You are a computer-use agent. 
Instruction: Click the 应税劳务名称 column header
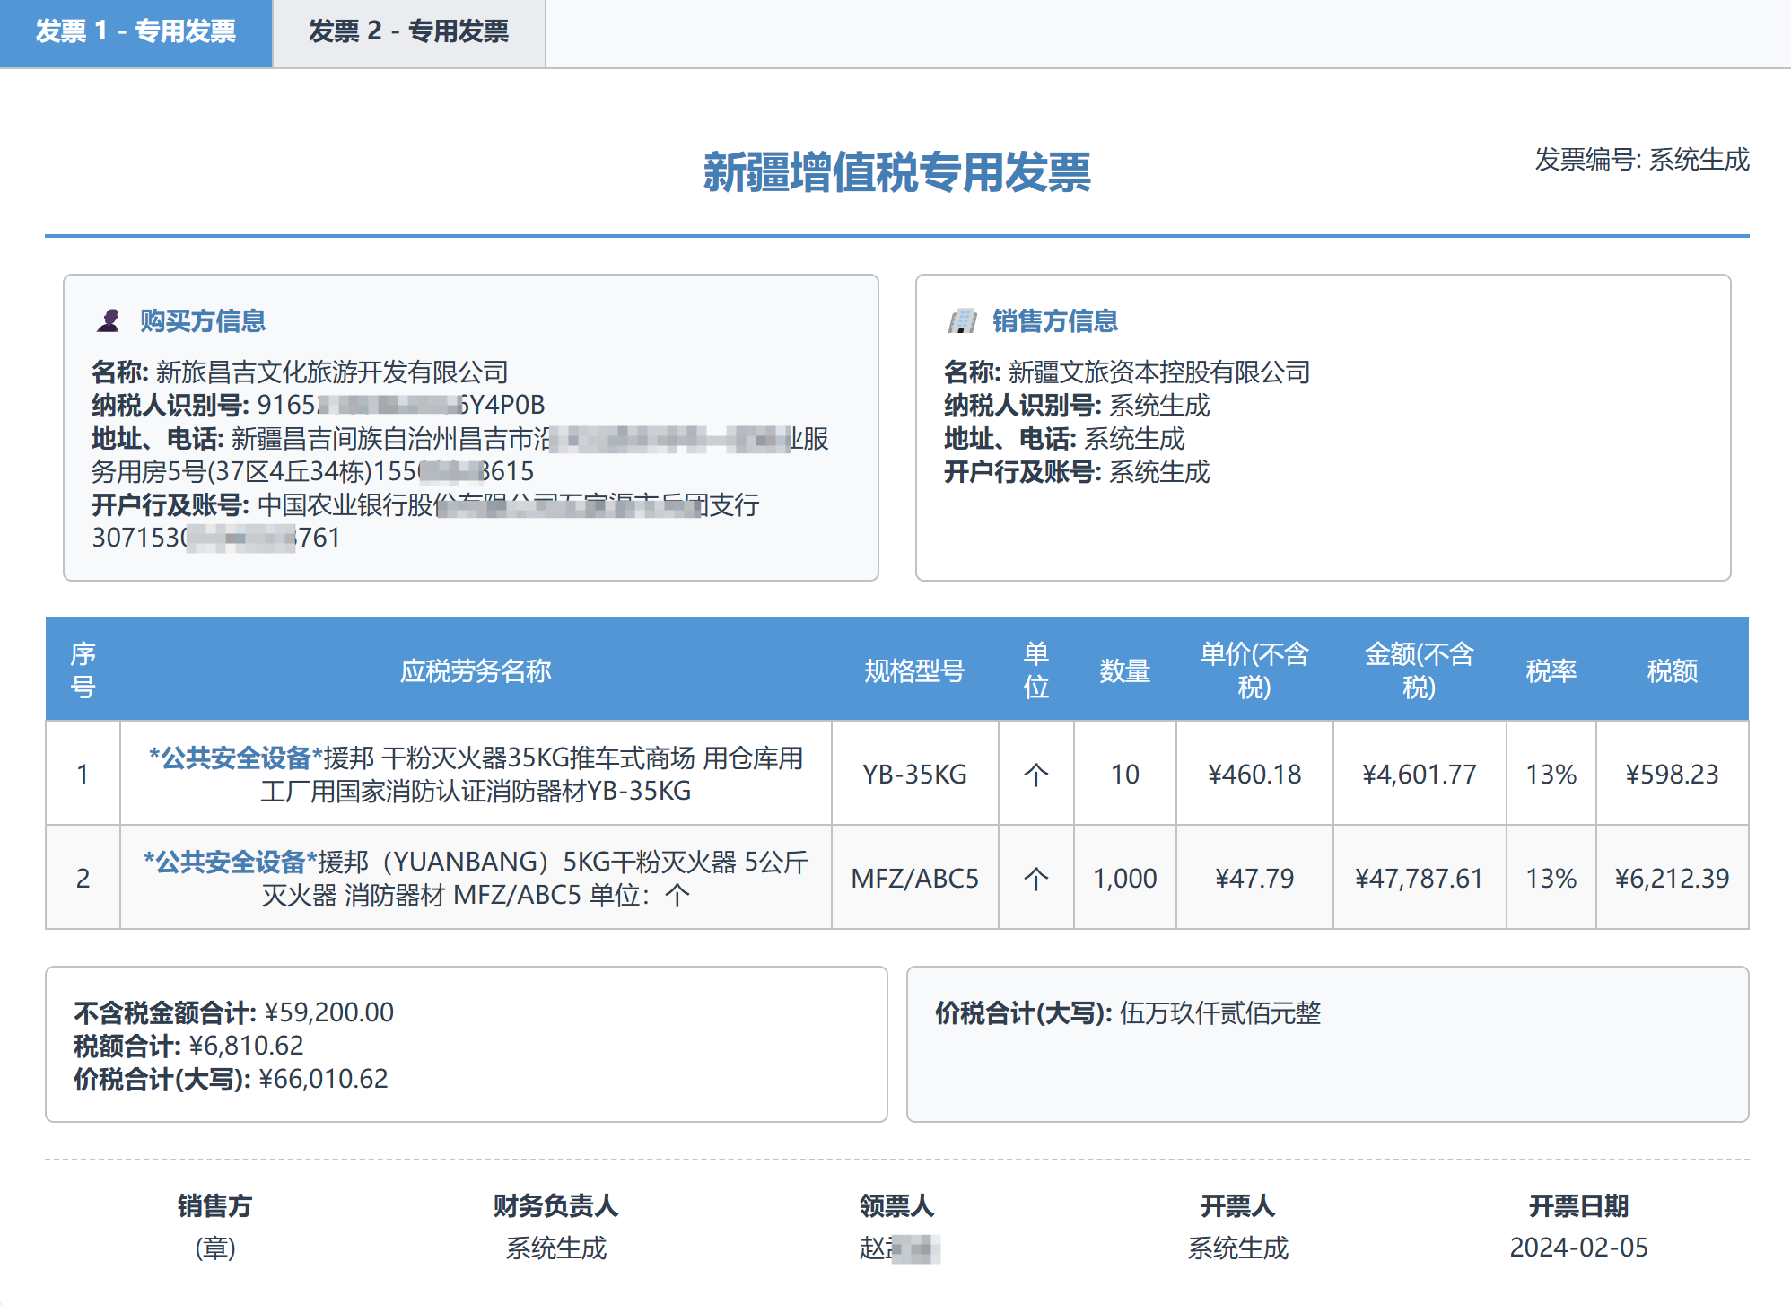(x=476, y=670)
